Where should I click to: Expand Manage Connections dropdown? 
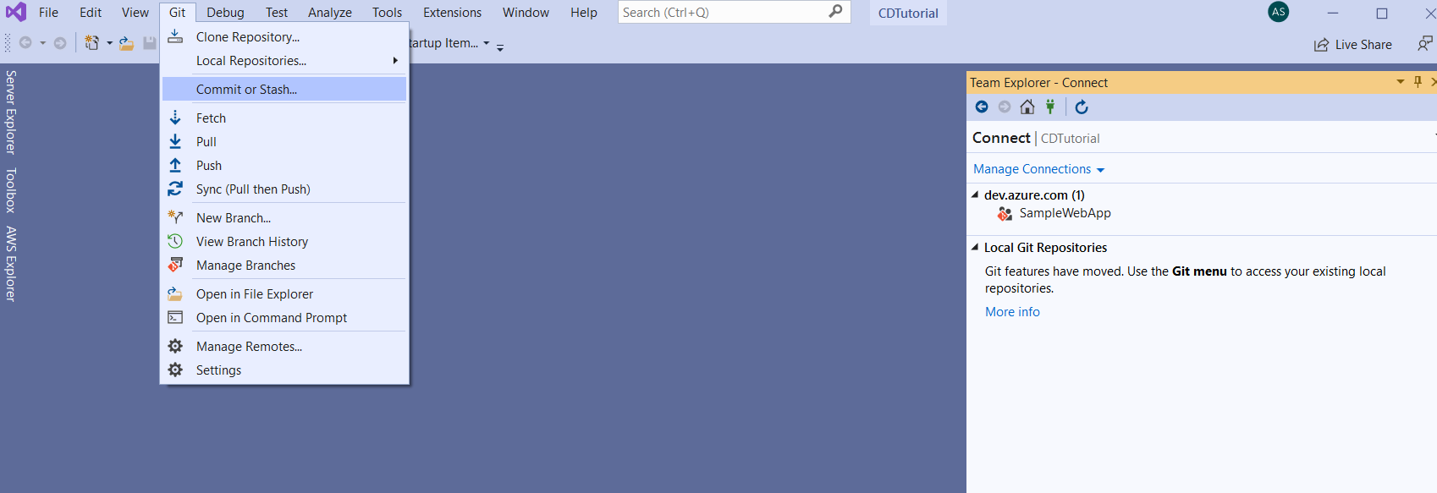click(x=1100, y=170)
